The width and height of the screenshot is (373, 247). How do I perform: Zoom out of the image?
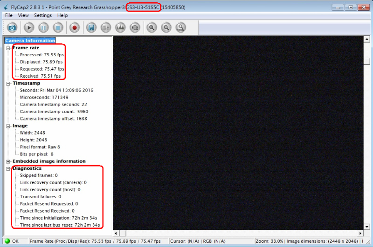[x=166, y=27]
